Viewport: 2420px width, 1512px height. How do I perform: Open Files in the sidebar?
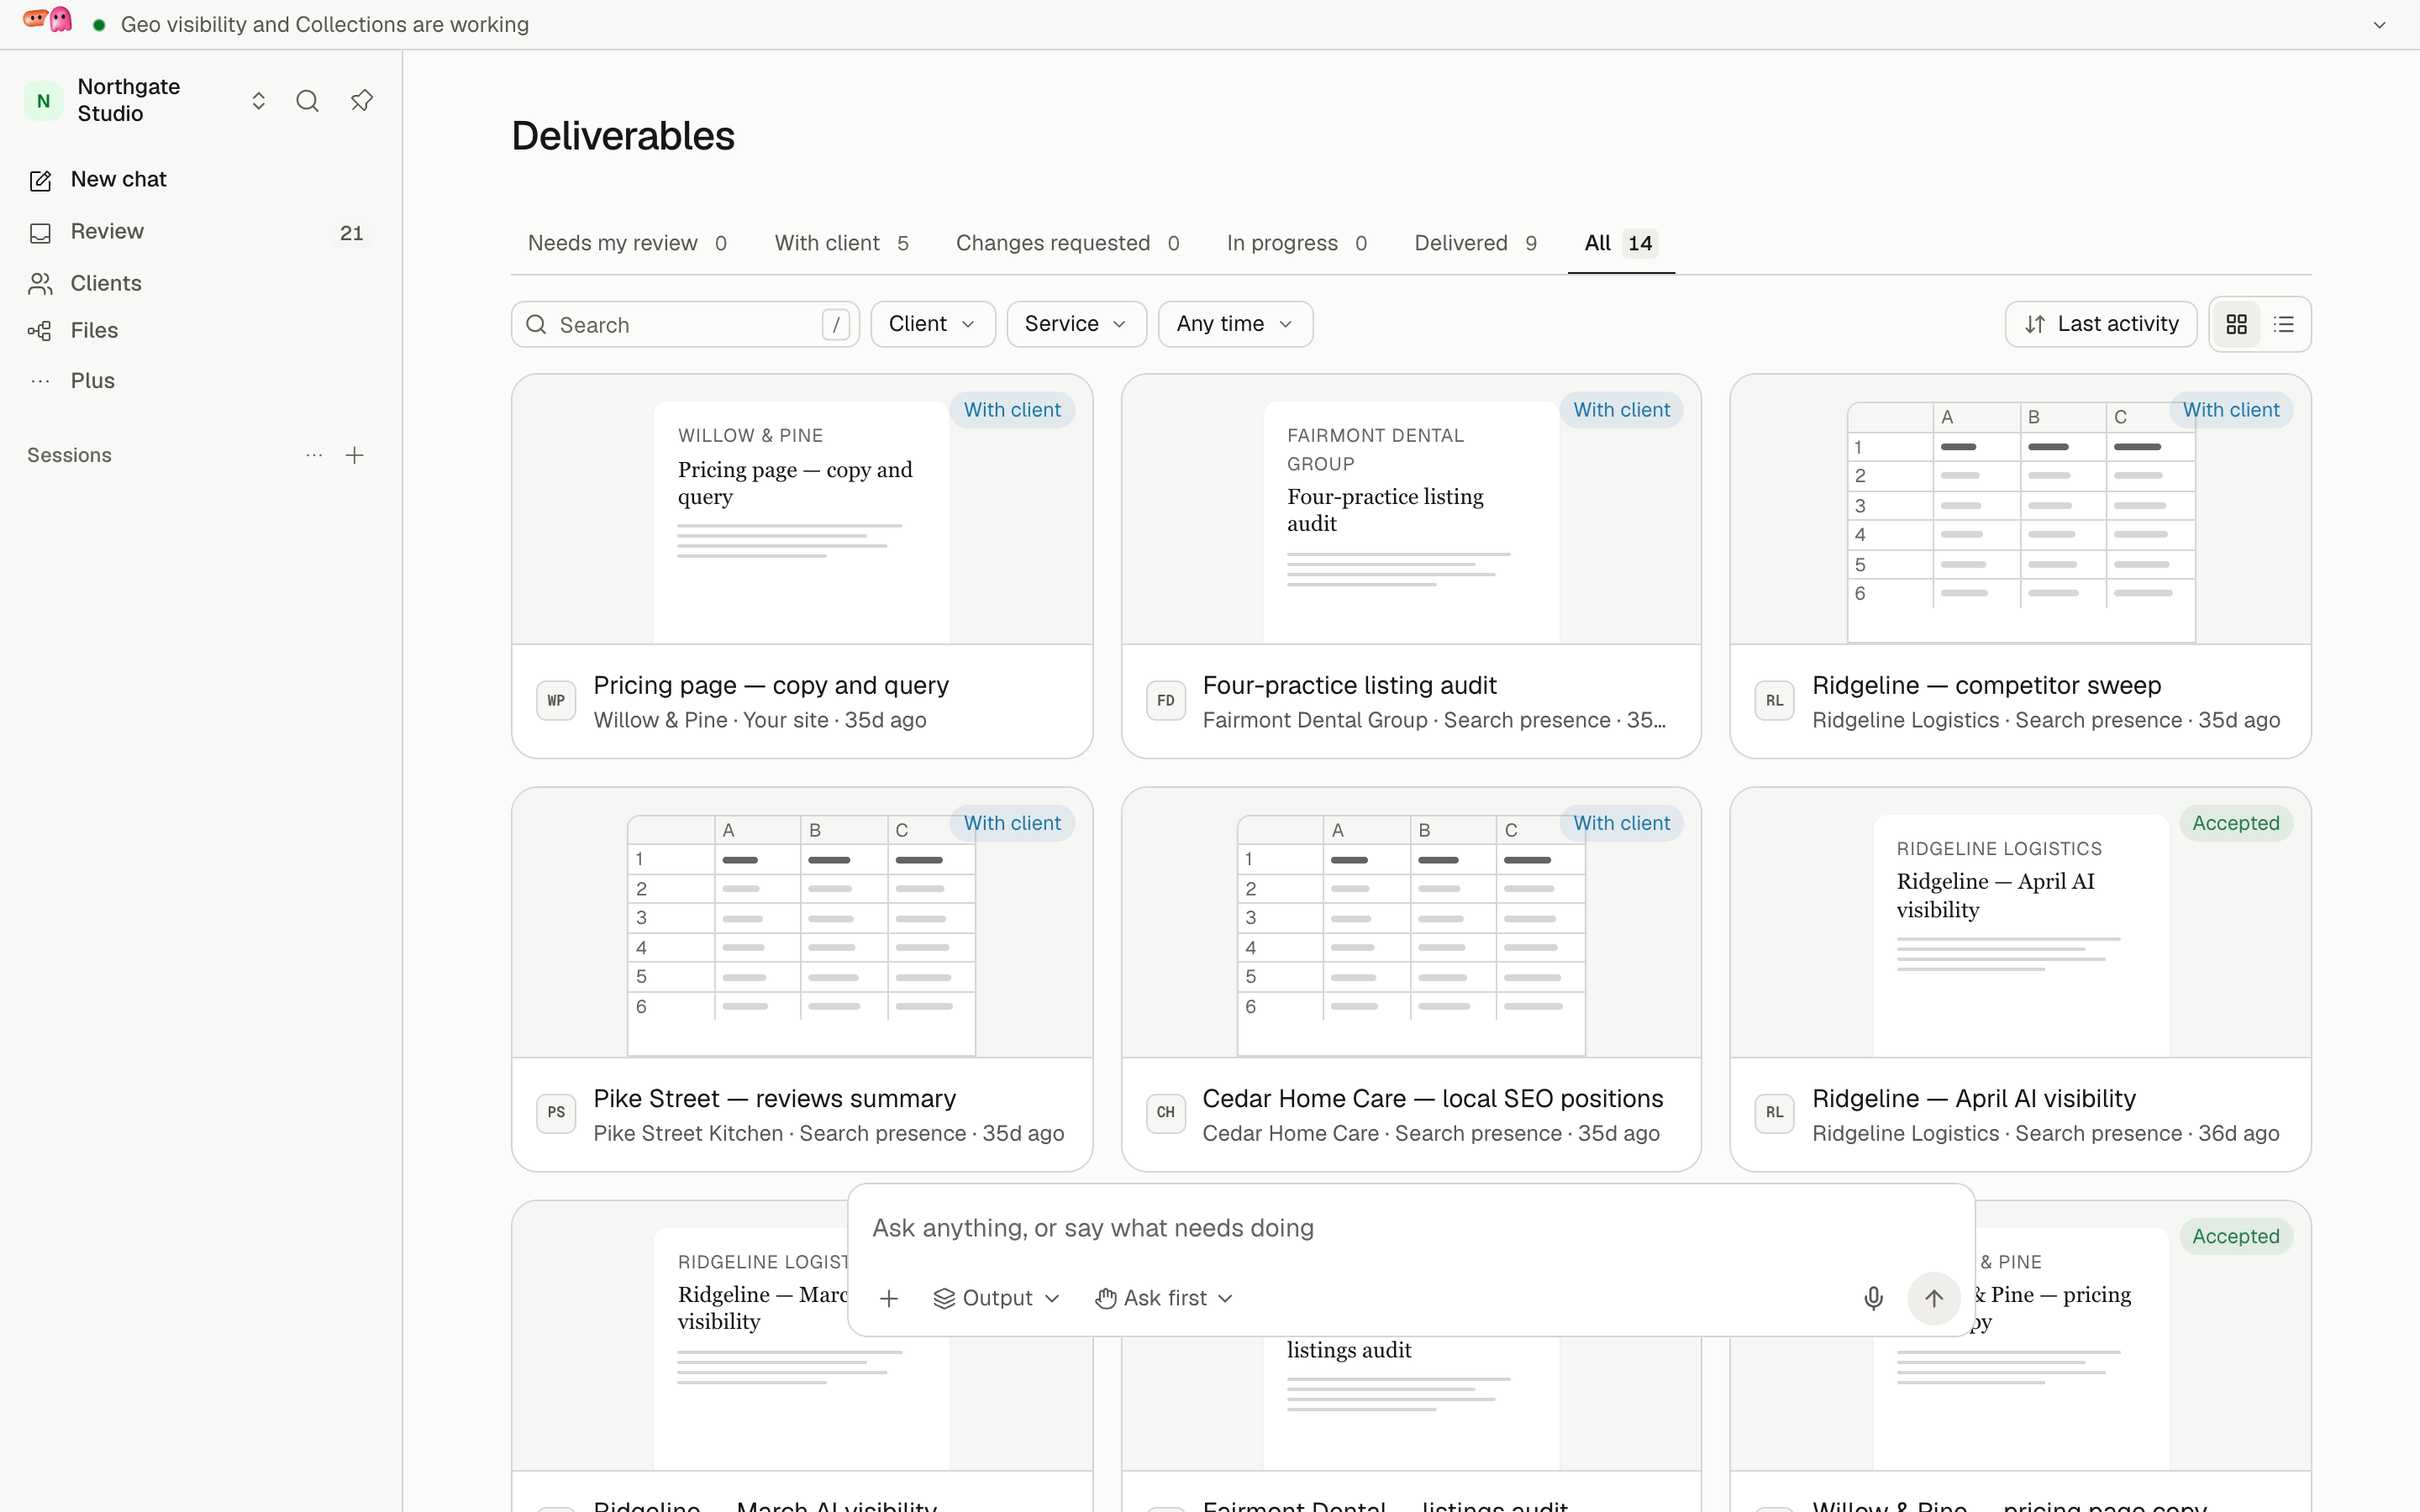click(x=200, y=331)
